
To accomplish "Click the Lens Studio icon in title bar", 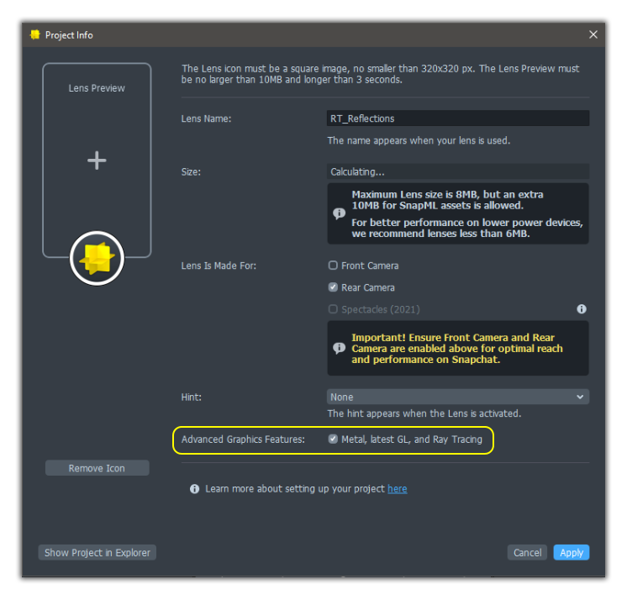I will (x=35, y=34).
